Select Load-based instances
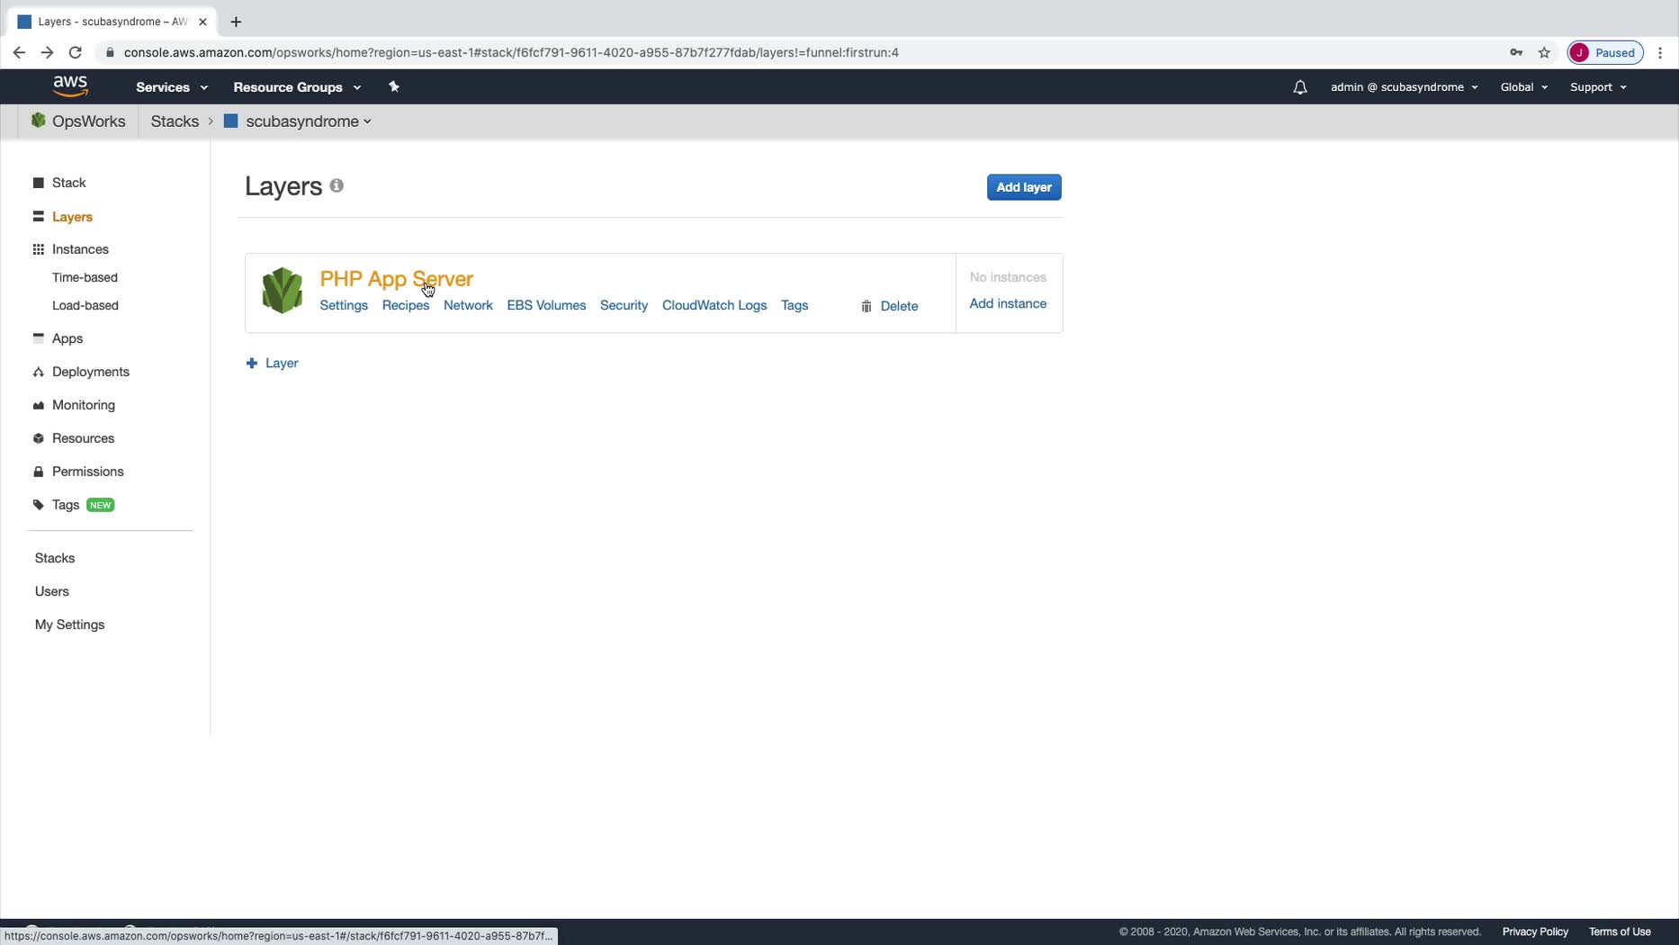 [85, 305]
